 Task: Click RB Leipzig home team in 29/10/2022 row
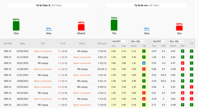click(x=43, y=93)
